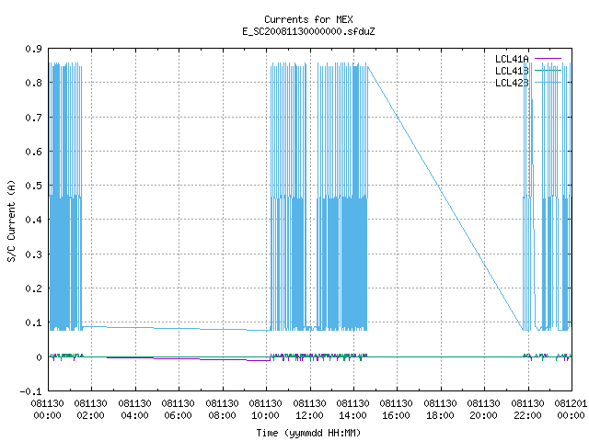
Task: Click the 081130 22:00 x-axis tick label
Action: pos(527,410)
